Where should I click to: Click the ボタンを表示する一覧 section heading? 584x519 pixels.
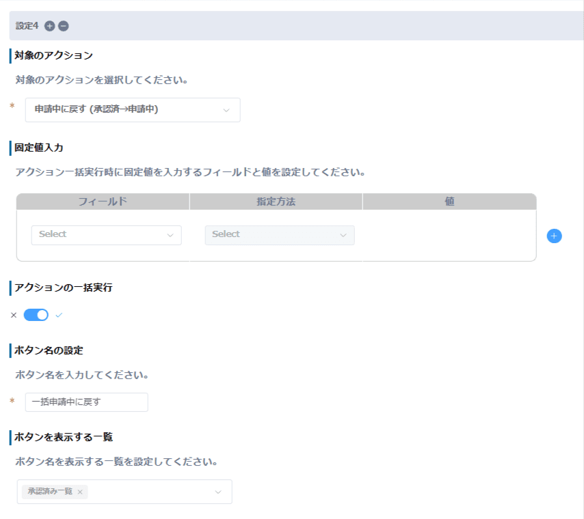click(x=64, y=437)
